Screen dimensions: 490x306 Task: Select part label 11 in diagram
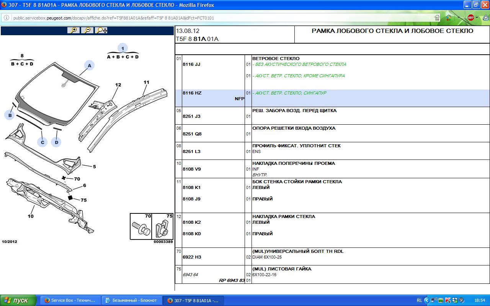pos(146,82)
